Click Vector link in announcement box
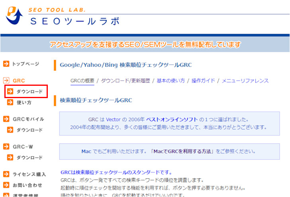 pyautogui.click(x=113, y=120)
